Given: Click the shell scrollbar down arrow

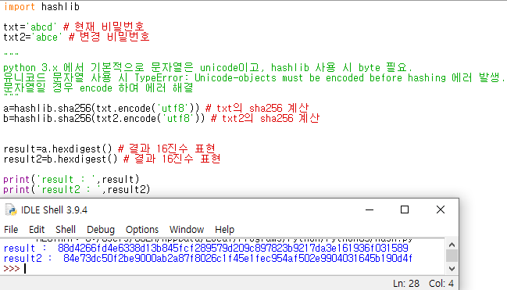Looking at the screenshot, I should click(452, 269).
